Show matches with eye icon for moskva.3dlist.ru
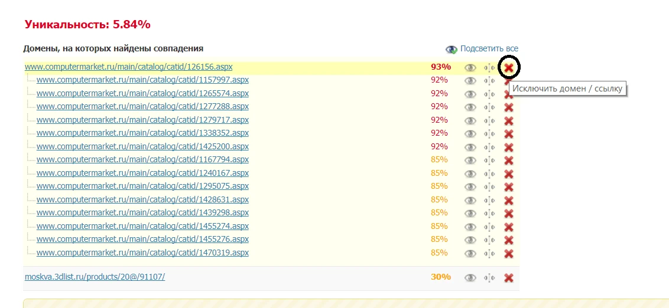 point(470,278)
